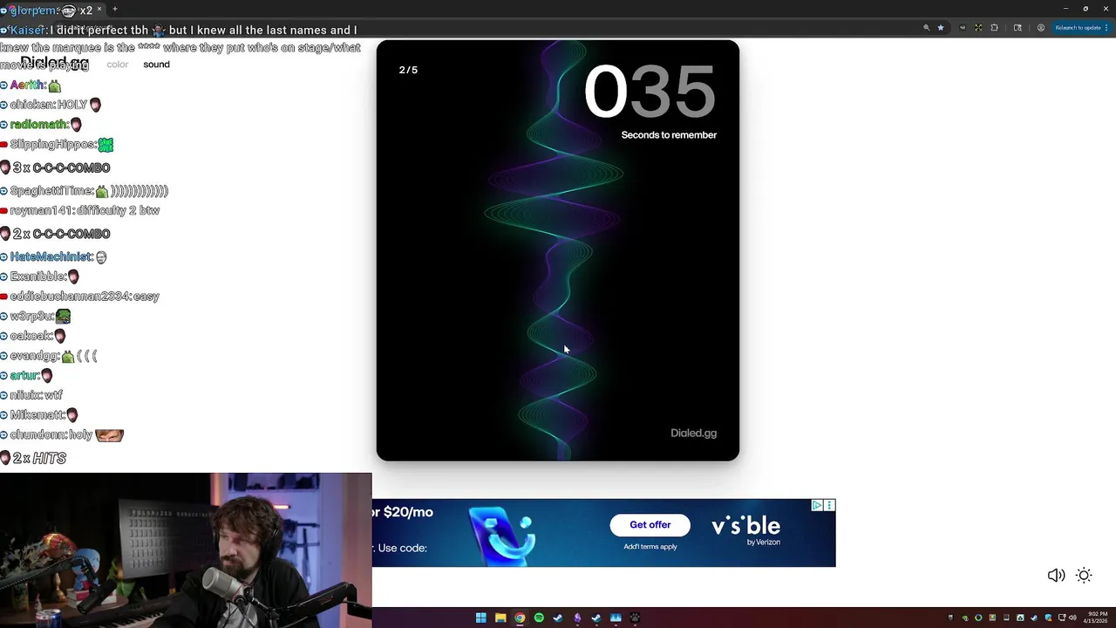Switch to the color mode tab
This screenshot has width=1116, height=628.
117,65
